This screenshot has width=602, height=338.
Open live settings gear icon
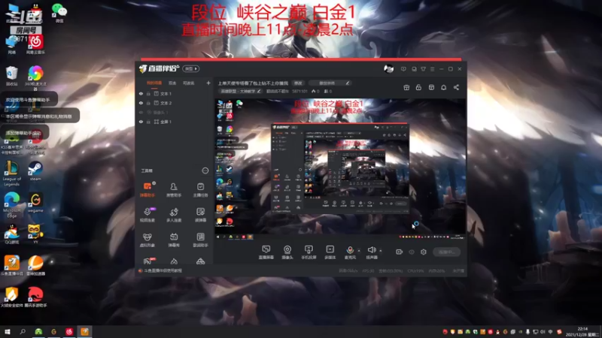tap(424, 252)
